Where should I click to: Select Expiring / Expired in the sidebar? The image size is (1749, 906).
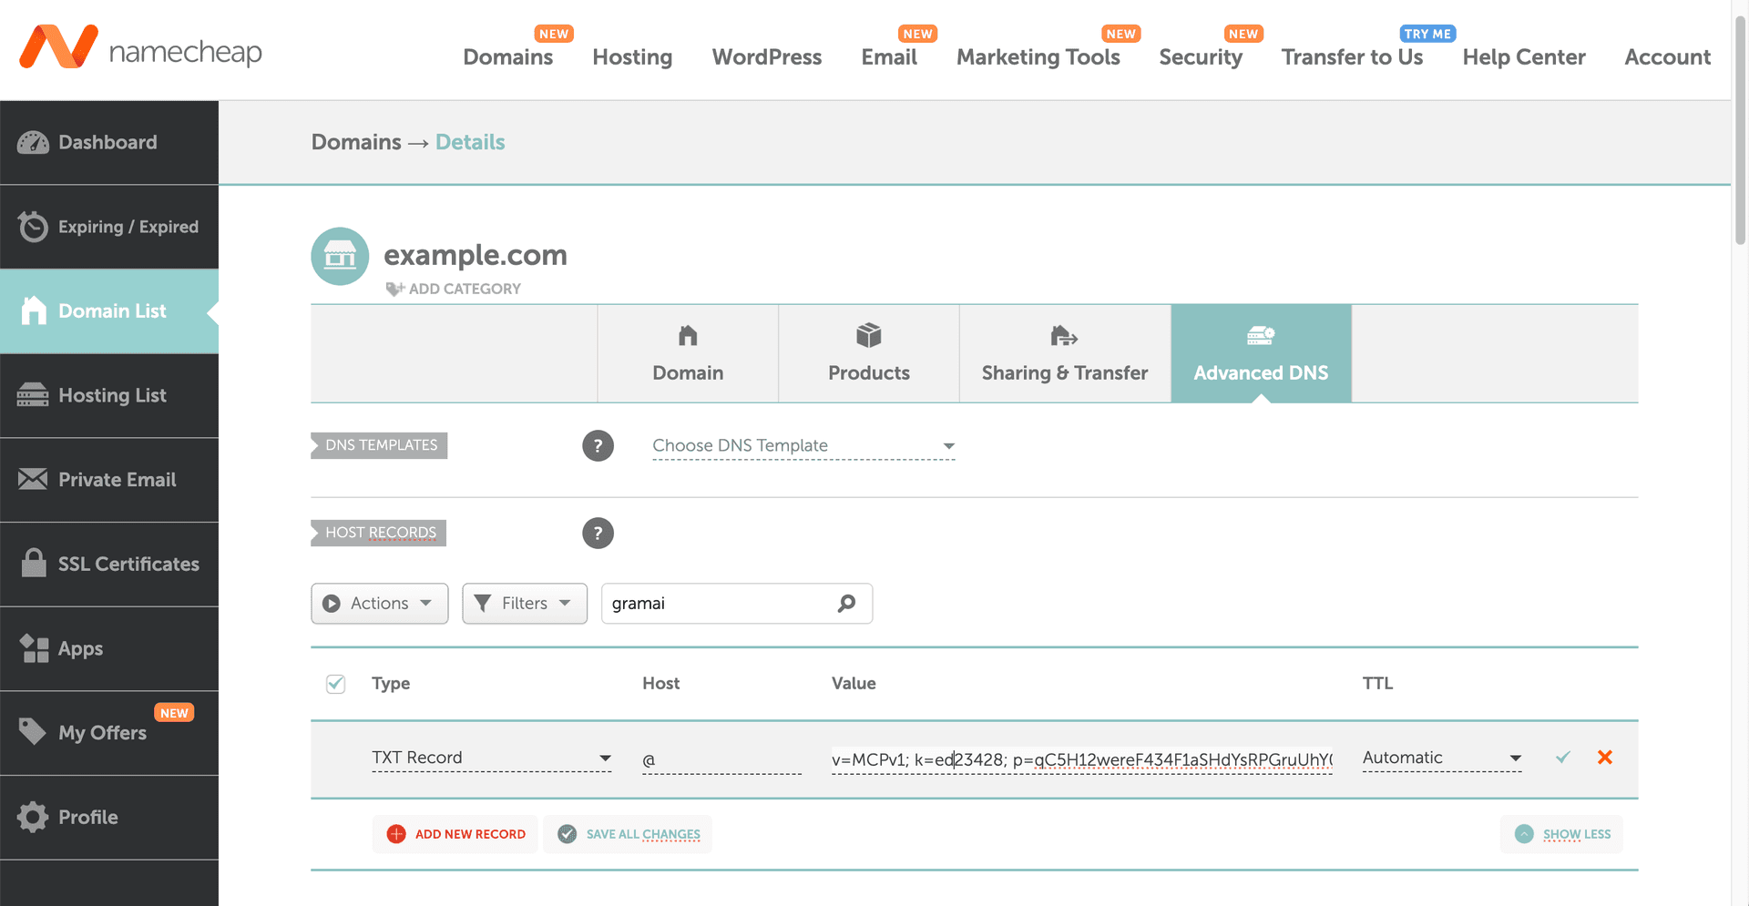pyautogui.click(x=128, y=227)
